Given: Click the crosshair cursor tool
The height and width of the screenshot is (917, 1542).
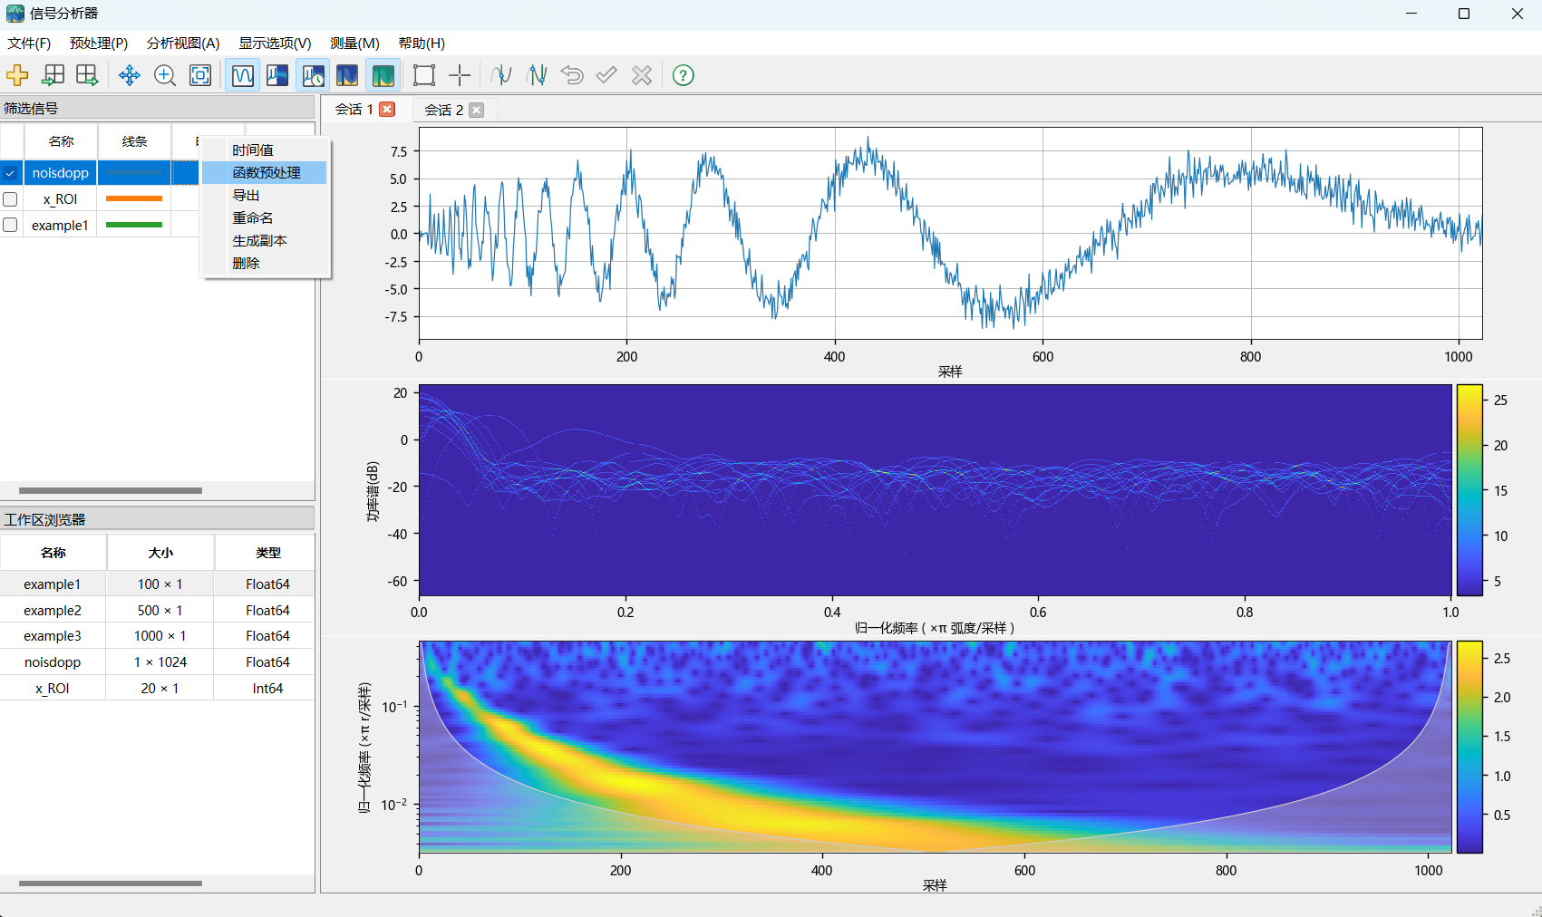Looking at the screenshot, I should [460, 75].
